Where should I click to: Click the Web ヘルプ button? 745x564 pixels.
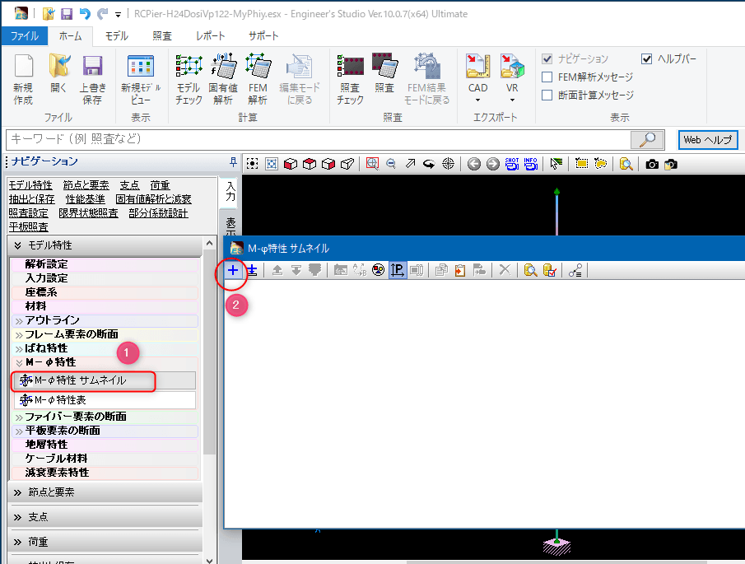[708, 139]
